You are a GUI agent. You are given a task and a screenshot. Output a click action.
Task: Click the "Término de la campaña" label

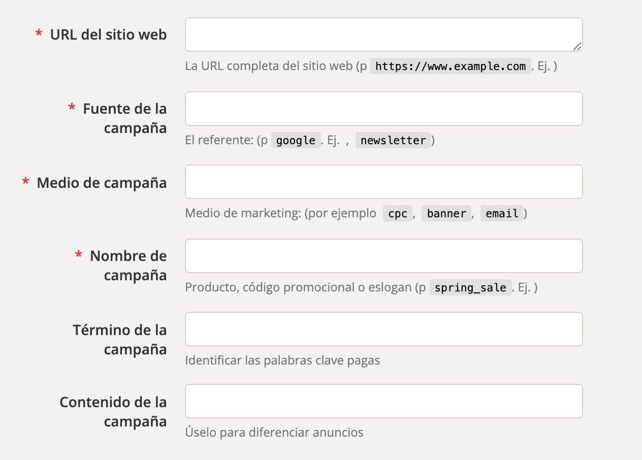[x=120, y=340]
